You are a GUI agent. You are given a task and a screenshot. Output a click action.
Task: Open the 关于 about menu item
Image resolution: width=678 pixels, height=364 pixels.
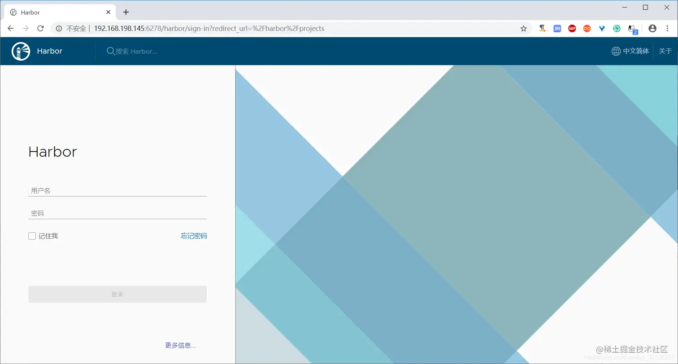pos(665,51)
